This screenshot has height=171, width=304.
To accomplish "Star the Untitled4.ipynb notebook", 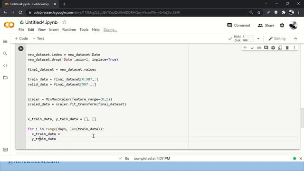I will tap(64, 22).
